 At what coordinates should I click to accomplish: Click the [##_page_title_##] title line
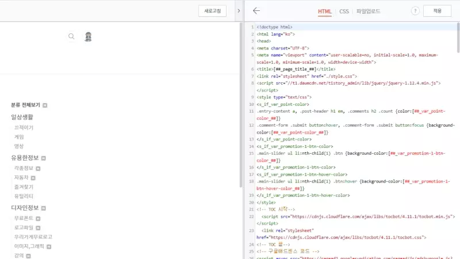pyautogui.click(x=296, y=69)
